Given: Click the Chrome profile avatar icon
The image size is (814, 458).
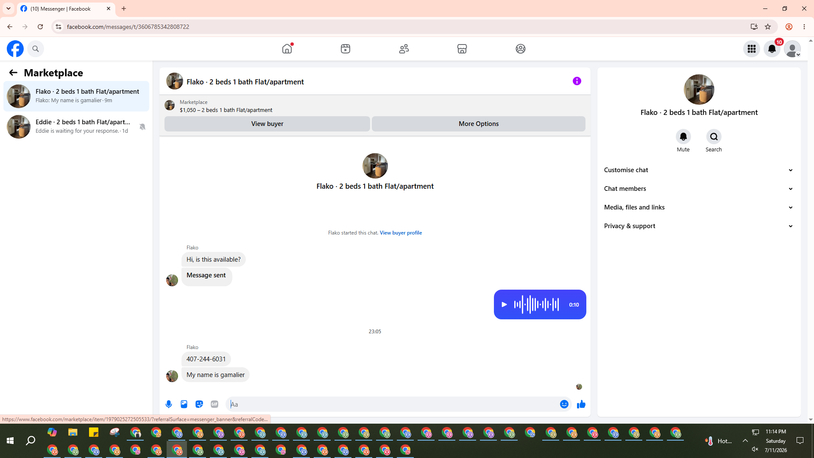Looking at the screenshot, I should point(789,27).
